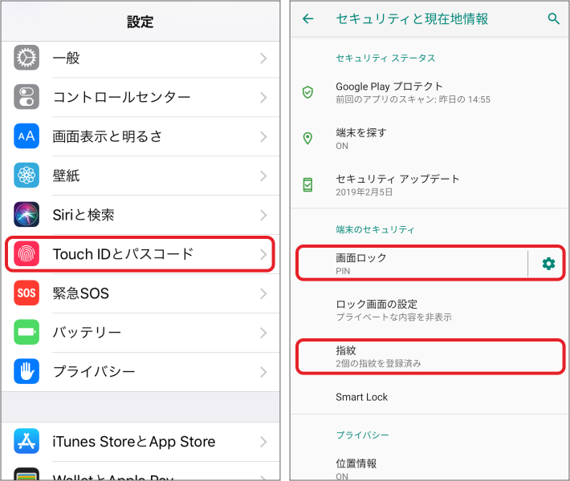Expand iTunes Store & App Store chevron

click(263, 442)
